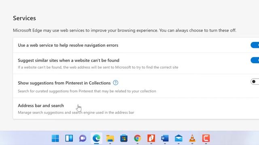This screenshot has height=145, width=259.
Task: Enable Pinterest suggestions in Collections switch
Action: (255, 81)
